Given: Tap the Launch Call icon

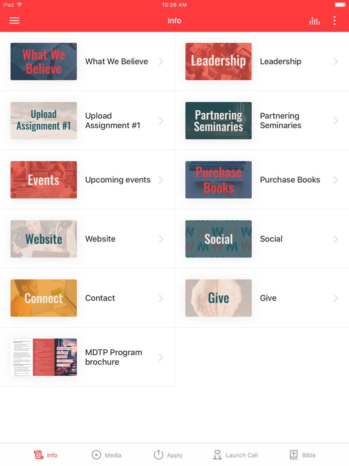Looking at the screenshot, I should click(217, 455).
